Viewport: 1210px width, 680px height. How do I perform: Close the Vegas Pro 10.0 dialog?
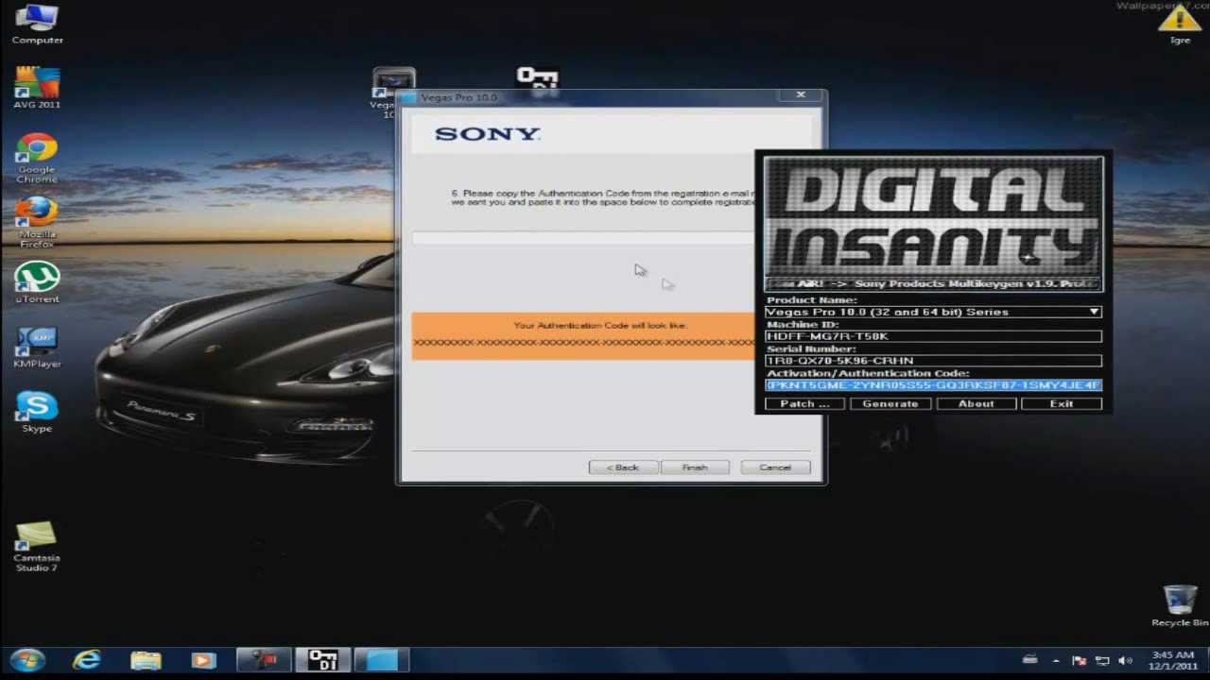[x=801, y=94]
